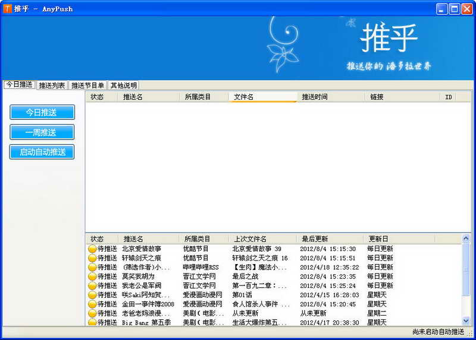Viewport: 476px width, 340px height.
Task: Click the 更新日 column header
Action: [x=399, y=239]
